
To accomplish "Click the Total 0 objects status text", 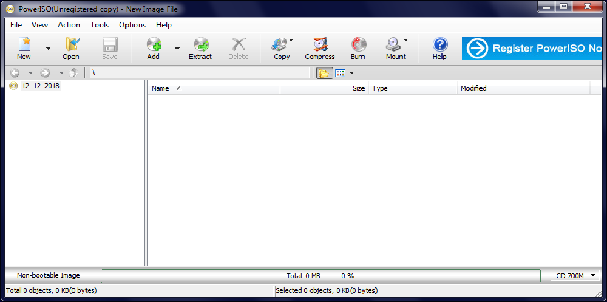I will click(52, 290).
